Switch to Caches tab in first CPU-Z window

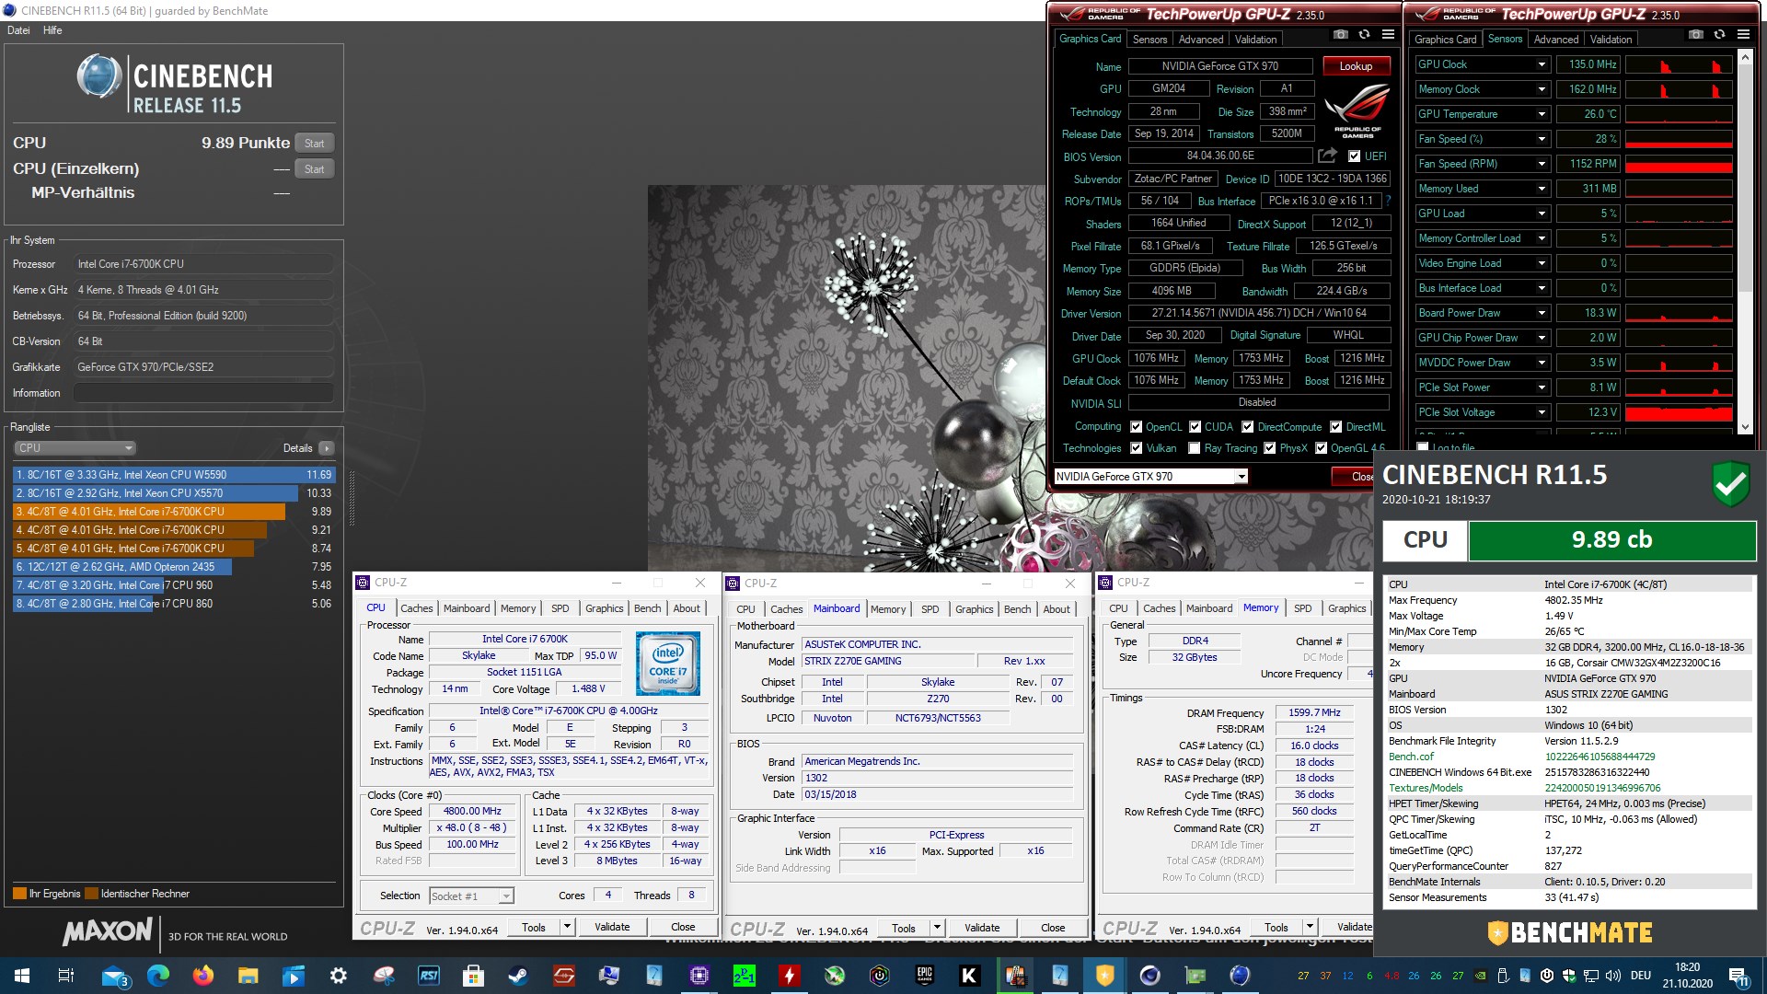coord(416,608)
